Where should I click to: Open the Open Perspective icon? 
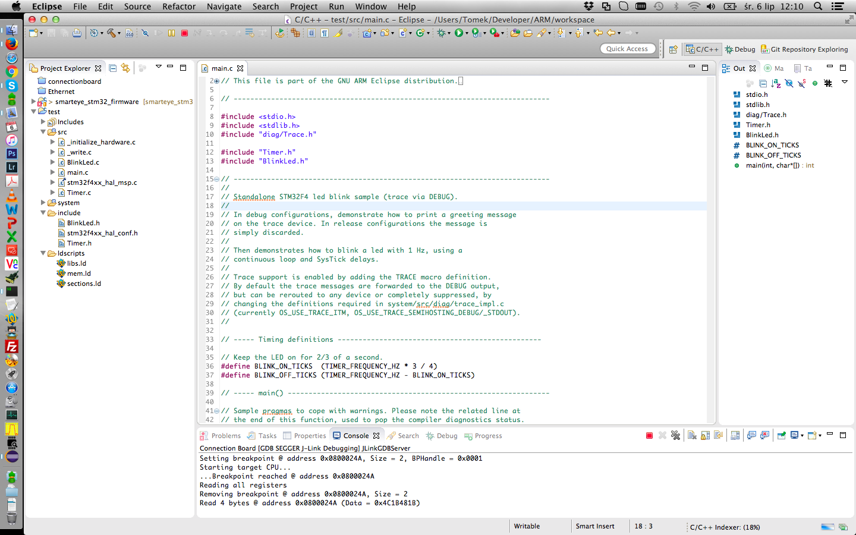pyautogui.click(x=673, y=49)
